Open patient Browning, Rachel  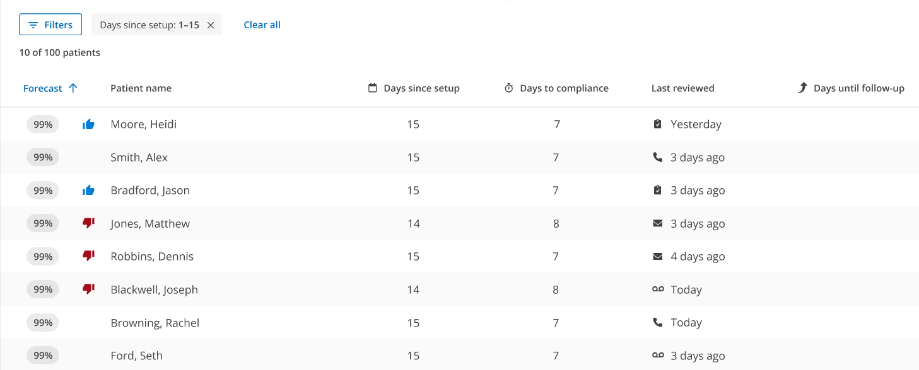[x=155, y=323]
